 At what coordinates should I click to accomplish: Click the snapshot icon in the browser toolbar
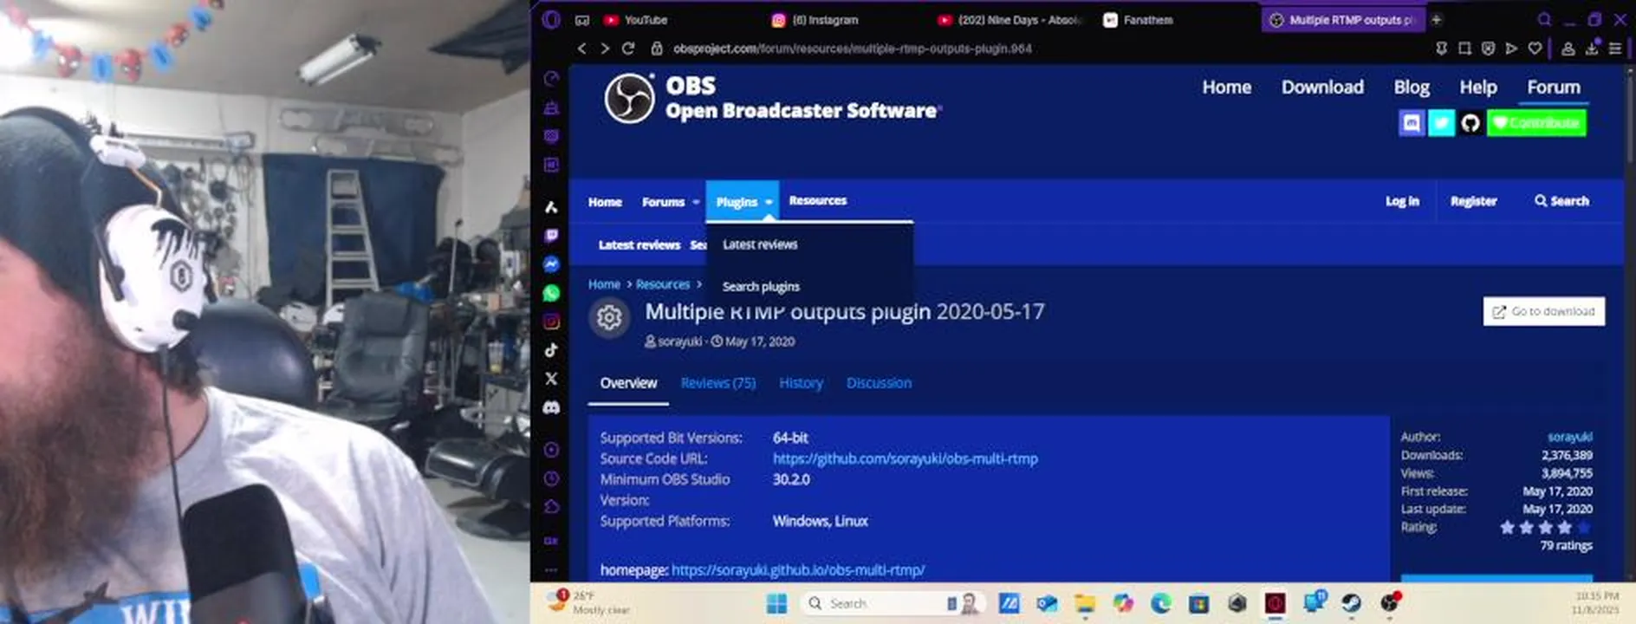1464,49
